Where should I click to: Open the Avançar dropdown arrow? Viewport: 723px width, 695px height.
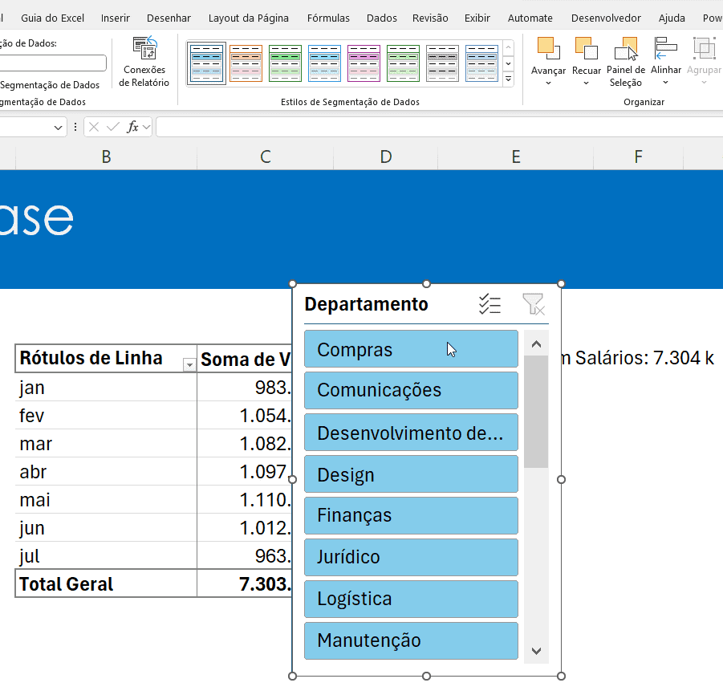(548, 83)
